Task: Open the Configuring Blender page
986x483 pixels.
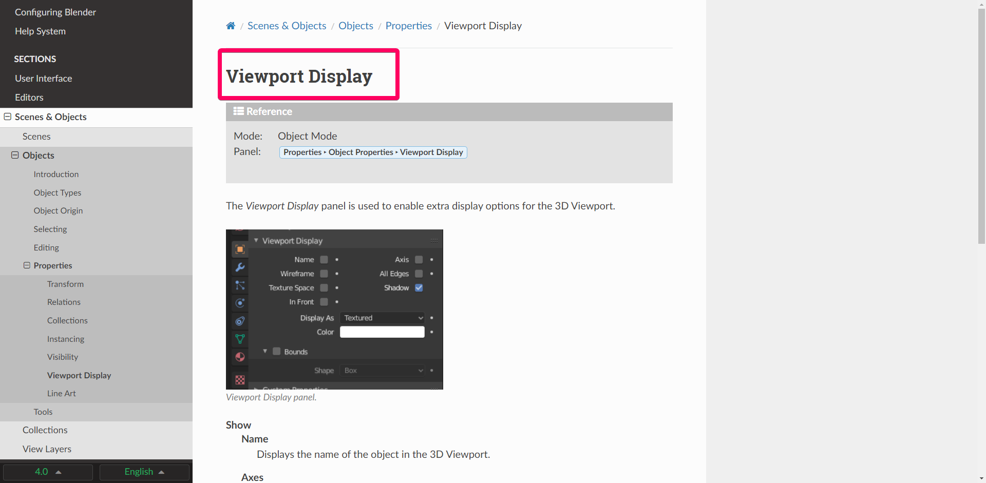Action: pos(55,12)
